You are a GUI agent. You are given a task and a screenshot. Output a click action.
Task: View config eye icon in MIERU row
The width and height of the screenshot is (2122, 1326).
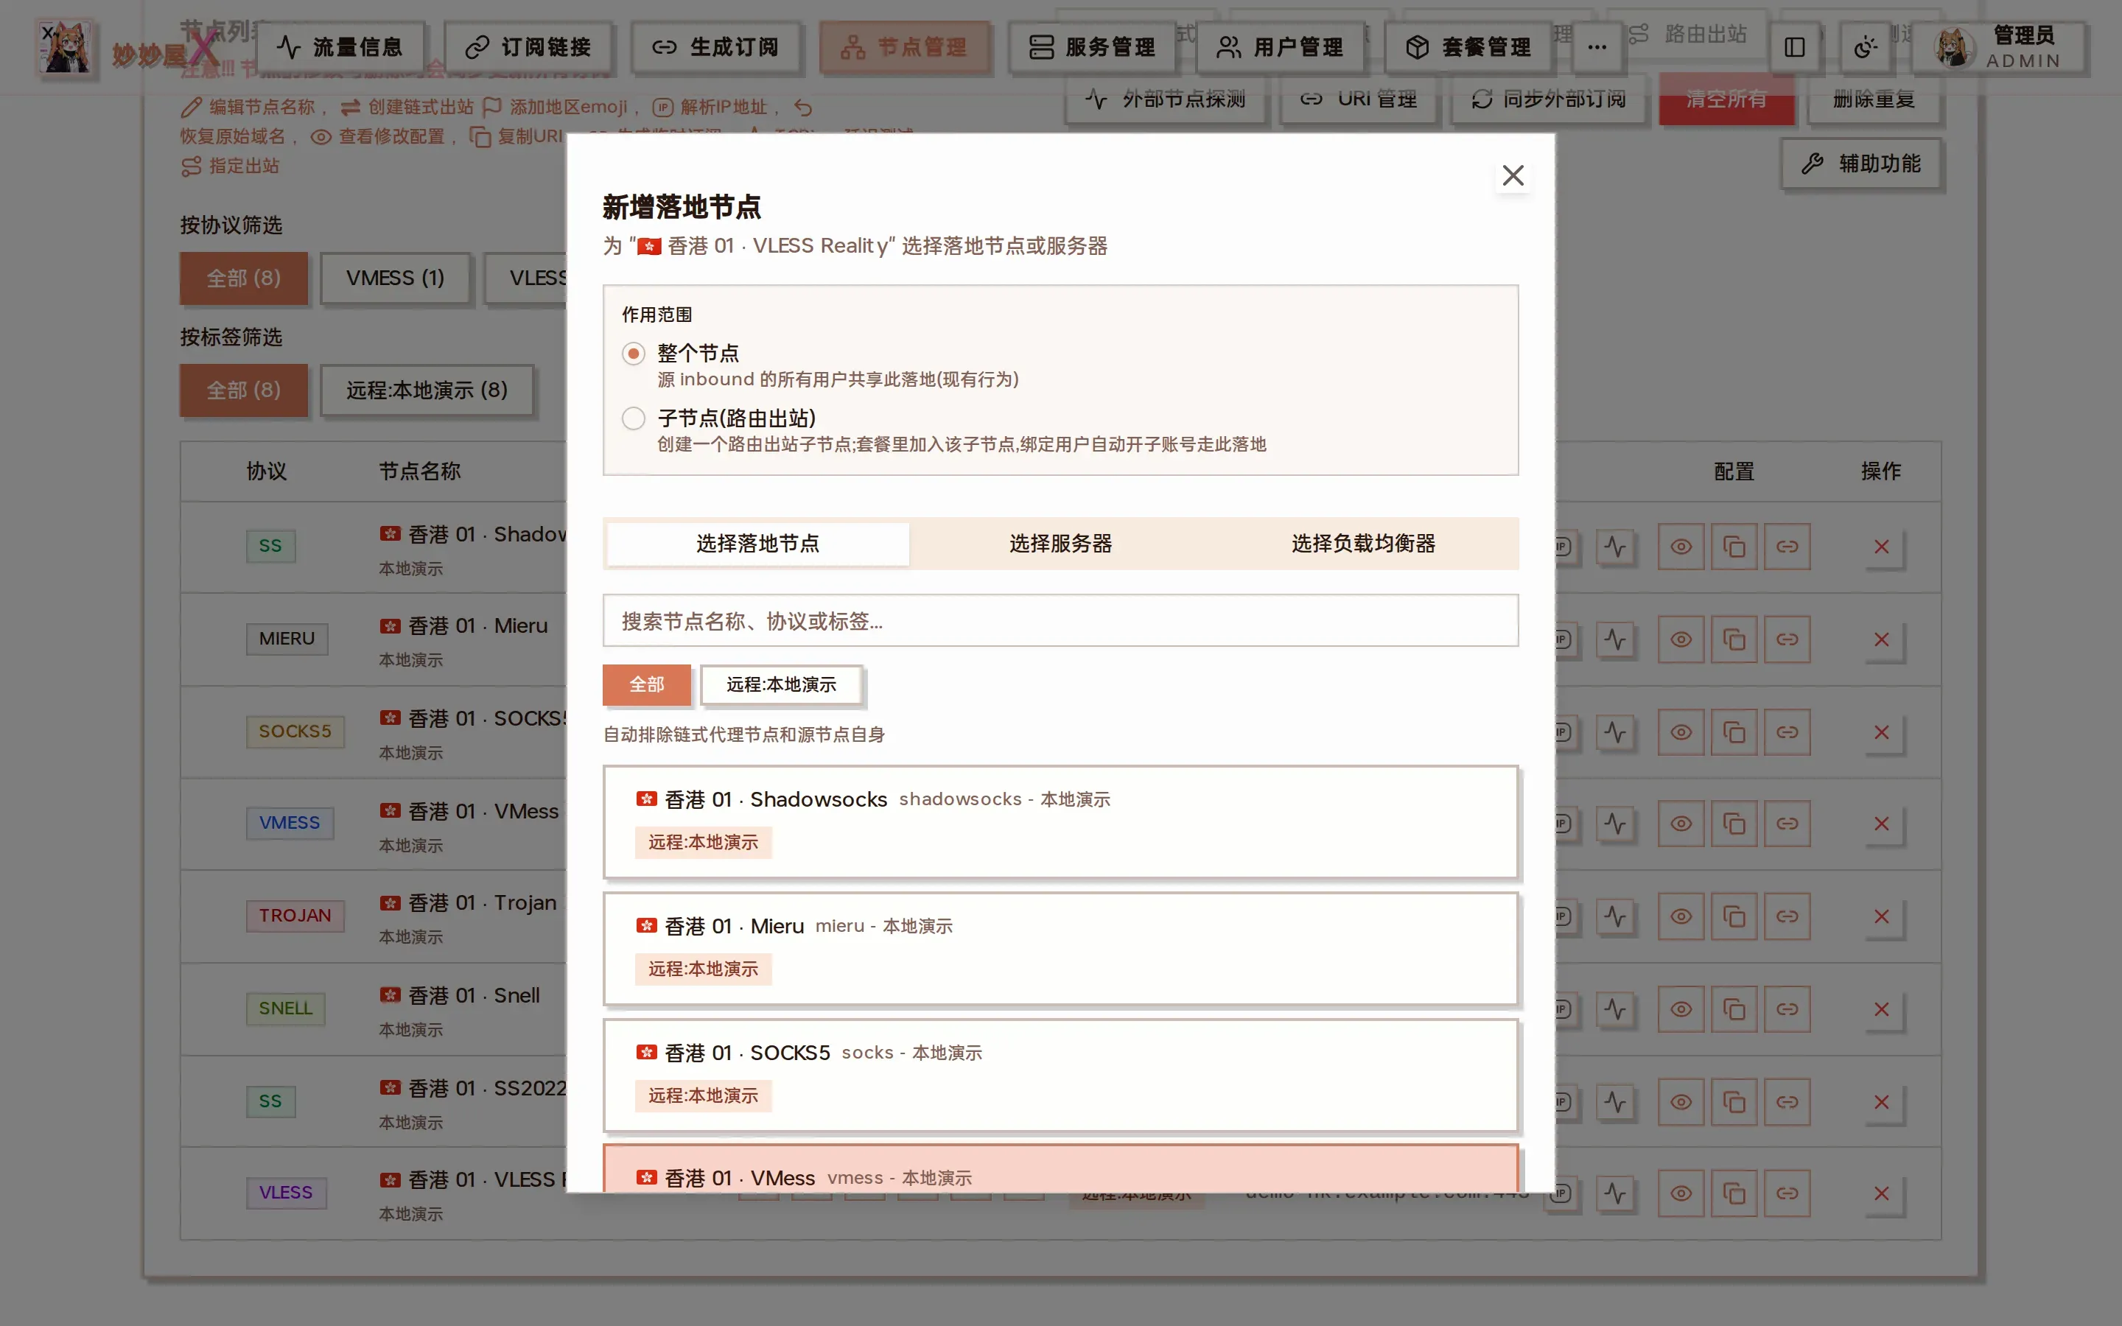click(x=1680, y=639)
